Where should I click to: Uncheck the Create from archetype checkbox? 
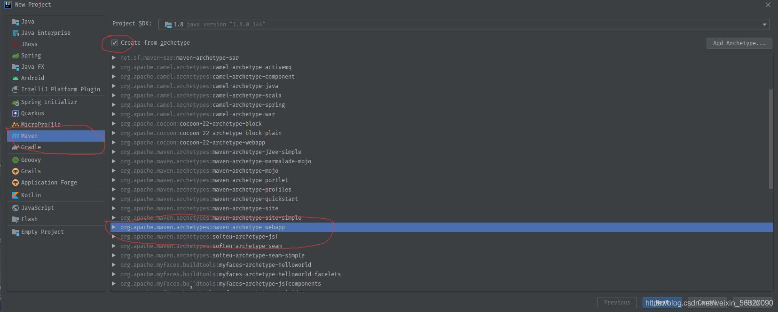115,43
